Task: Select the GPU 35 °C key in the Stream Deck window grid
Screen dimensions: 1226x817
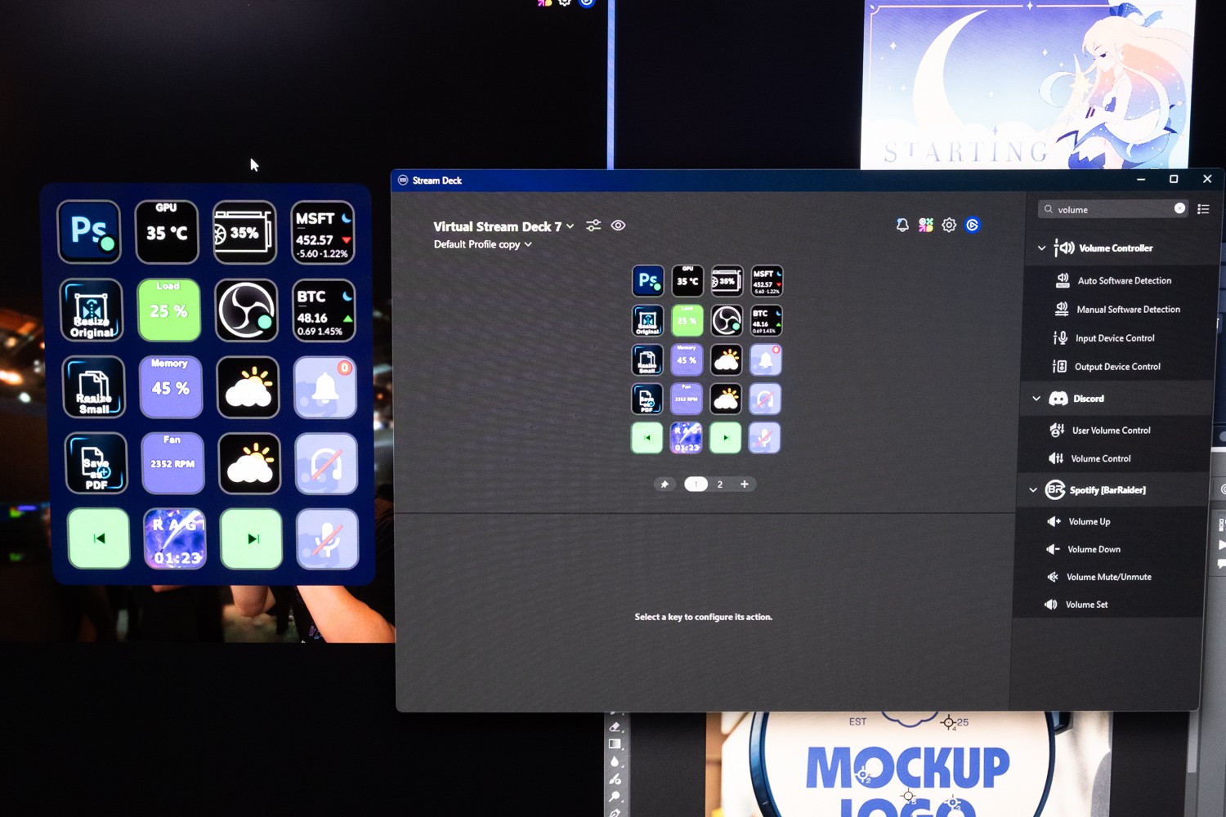Action: (687, 281)
